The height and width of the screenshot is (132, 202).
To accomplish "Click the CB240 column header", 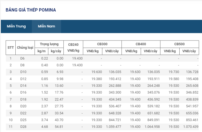I will pos(73,48).
